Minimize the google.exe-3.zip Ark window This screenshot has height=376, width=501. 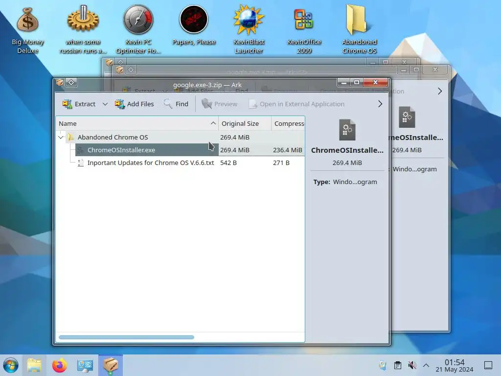click(x=344, y=82)
